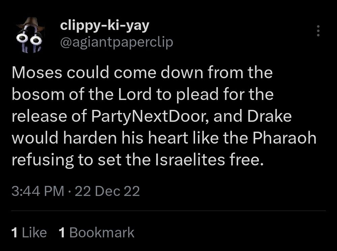Click the bold number beside Bookmark

point(62,232)
